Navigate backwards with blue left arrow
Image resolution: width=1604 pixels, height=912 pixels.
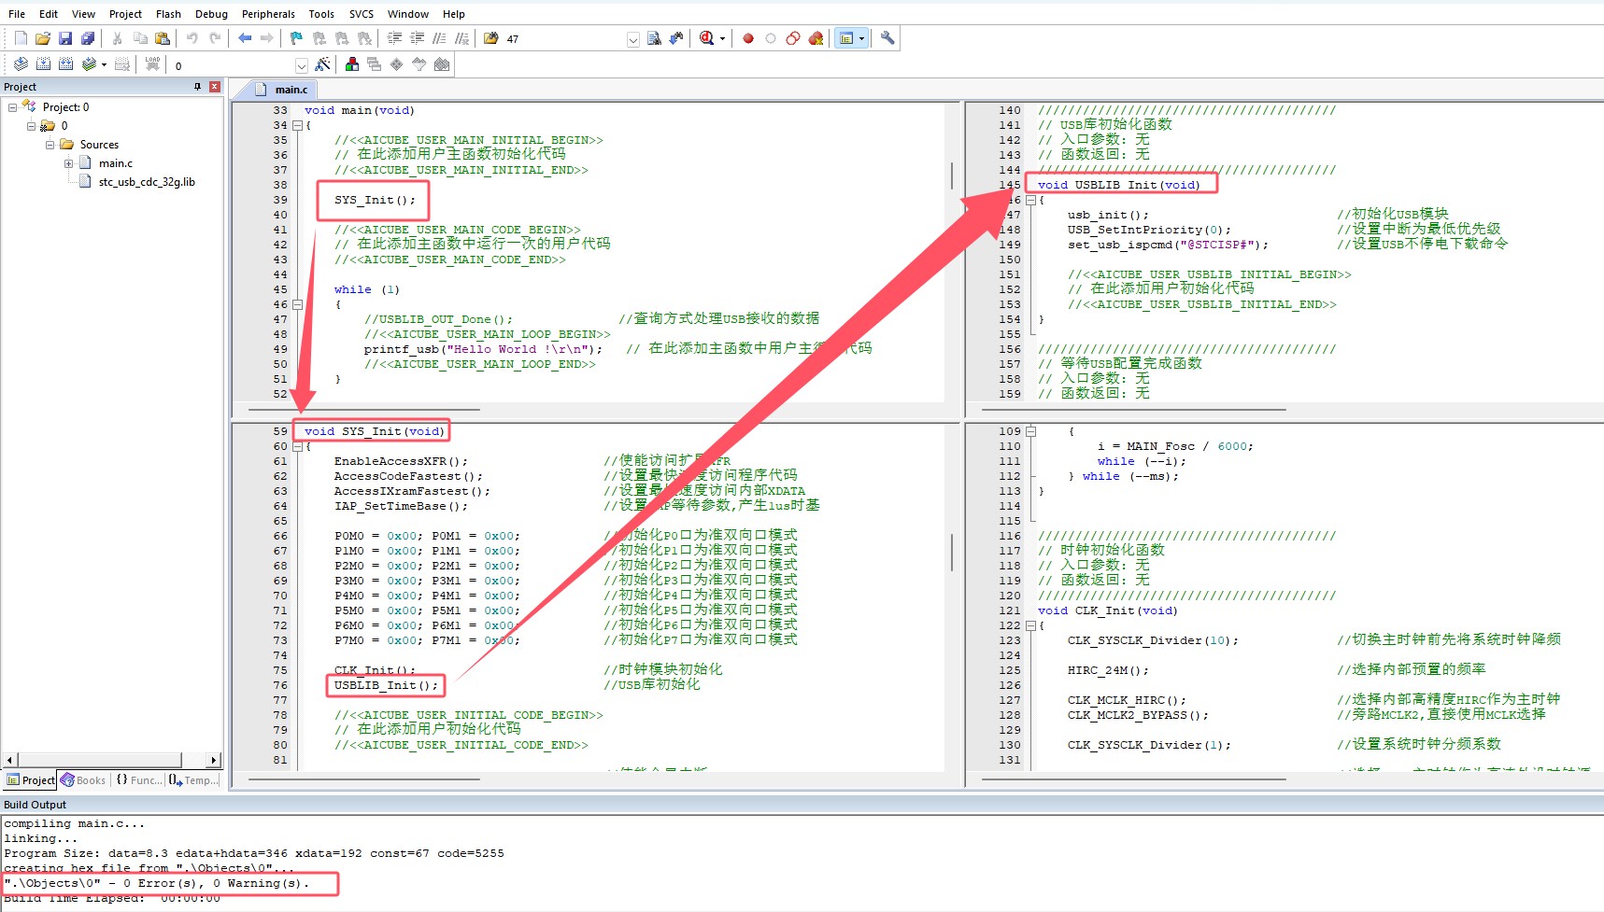(245, 38)
